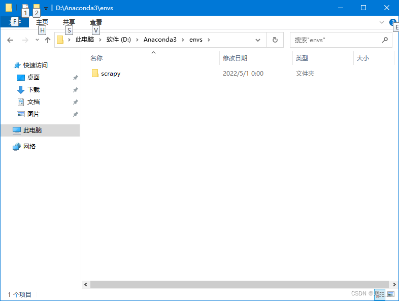This screenshot has height=301, width=399.
Task: Open recent locations dropdown arrow
Action: click(37, 40)
